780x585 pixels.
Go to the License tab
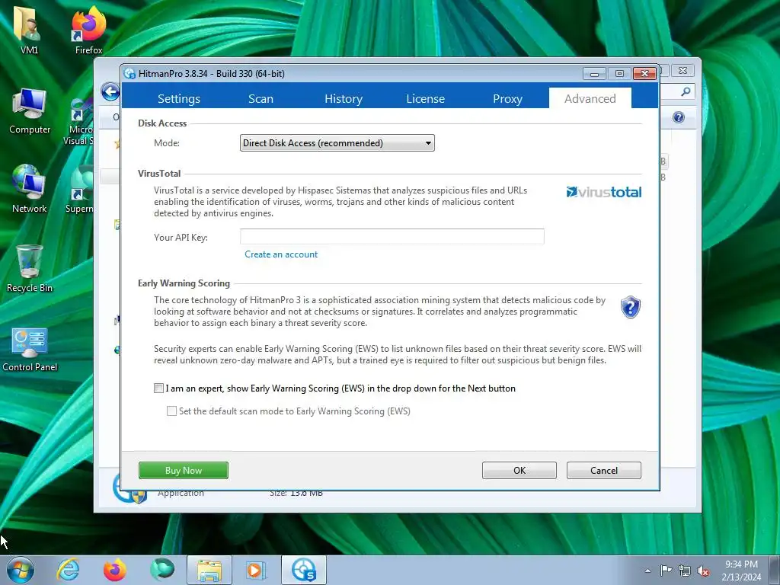(x=425, y=98)
